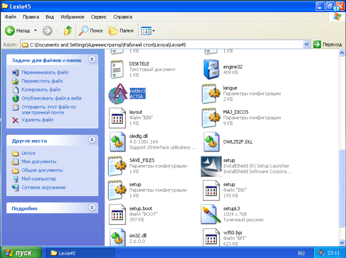Collapse the Другие места panel
This screenshot has width=346, height=258.
[x=91, y=140]
